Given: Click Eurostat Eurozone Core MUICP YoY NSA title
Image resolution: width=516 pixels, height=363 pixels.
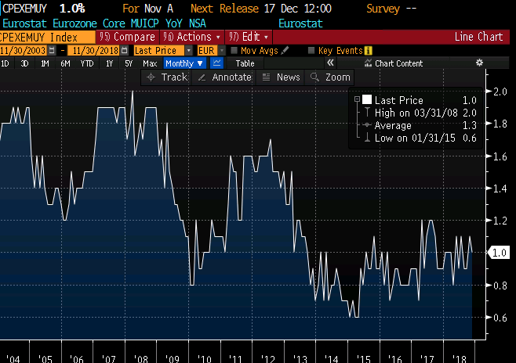Looking at the screenshot, I should coord(104,23).
